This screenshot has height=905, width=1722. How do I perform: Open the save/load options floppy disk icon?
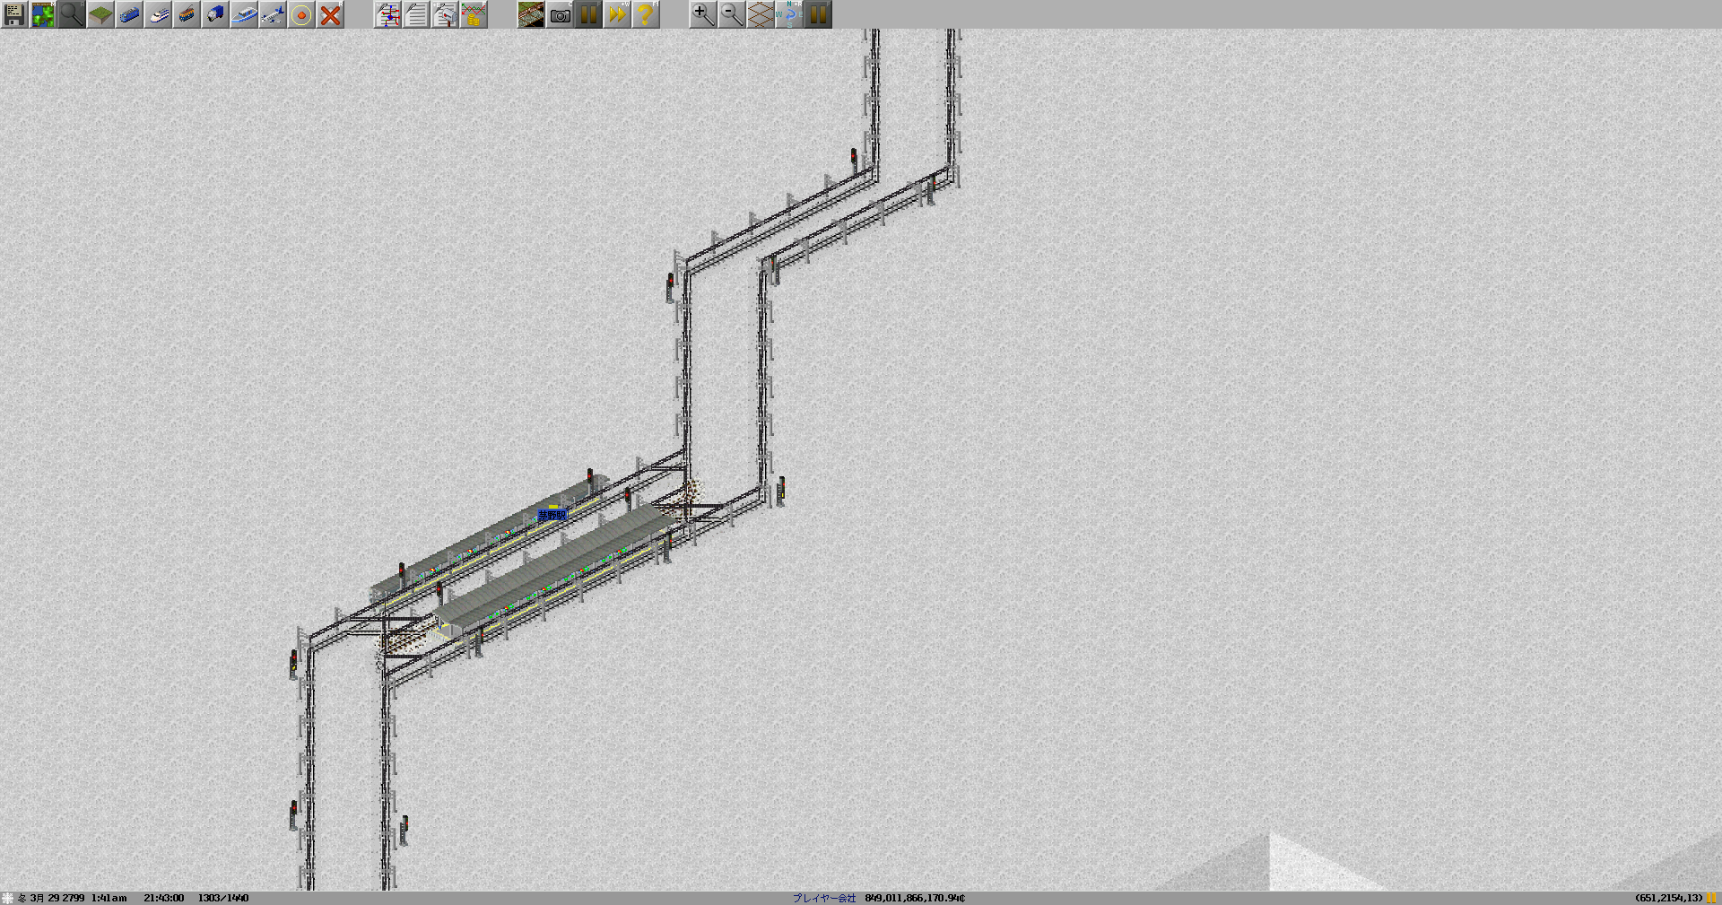click(14, 14)
